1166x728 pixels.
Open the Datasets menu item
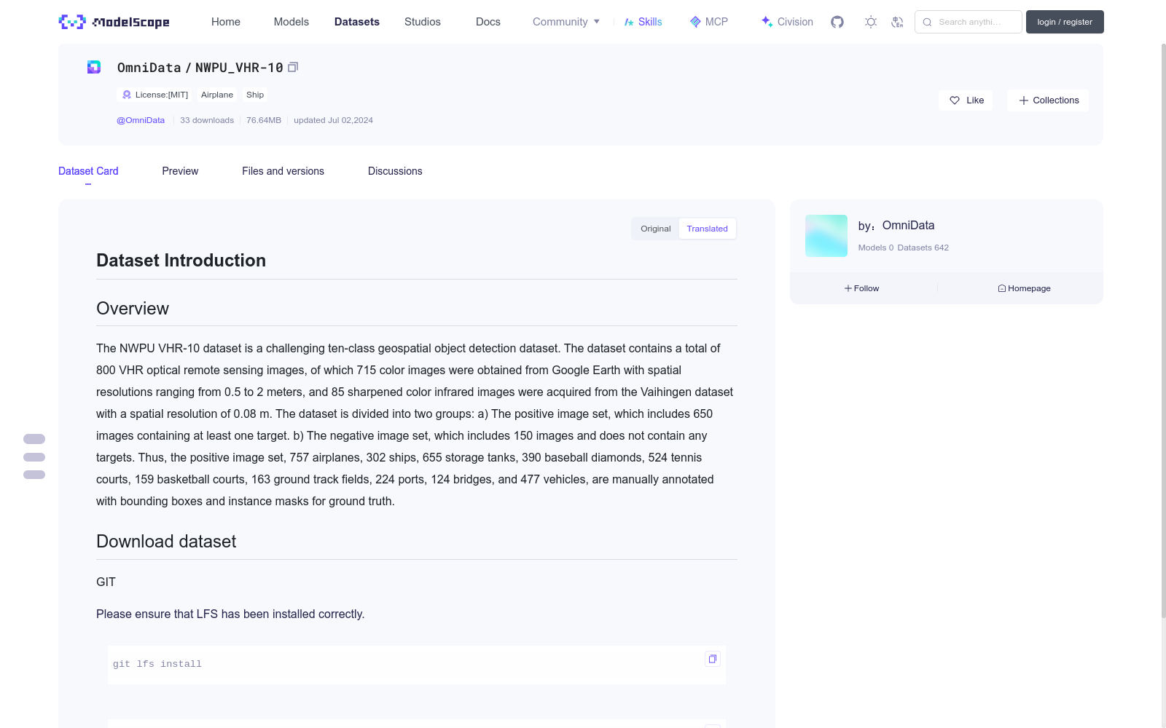357,22
